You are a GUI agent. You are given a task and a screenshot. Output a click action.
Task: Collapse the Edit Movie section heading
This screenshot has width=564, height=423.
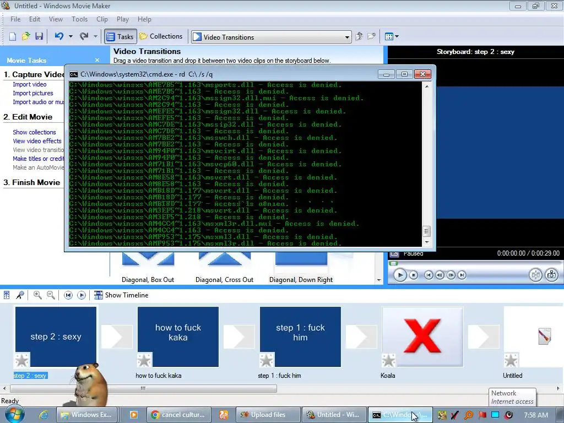pos(28,117)
